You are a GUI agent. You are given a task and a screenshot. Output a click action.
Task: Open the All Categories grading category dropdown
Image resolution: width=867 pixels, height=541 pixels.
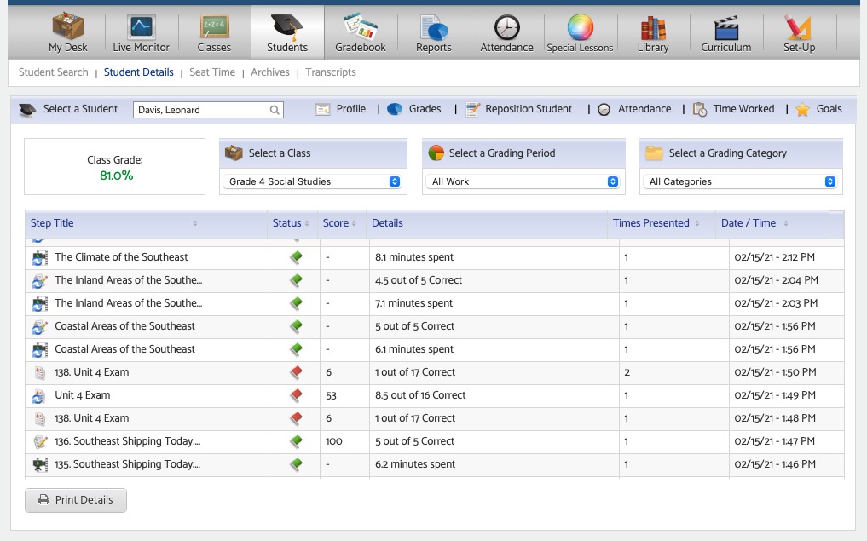click(741, 181)
